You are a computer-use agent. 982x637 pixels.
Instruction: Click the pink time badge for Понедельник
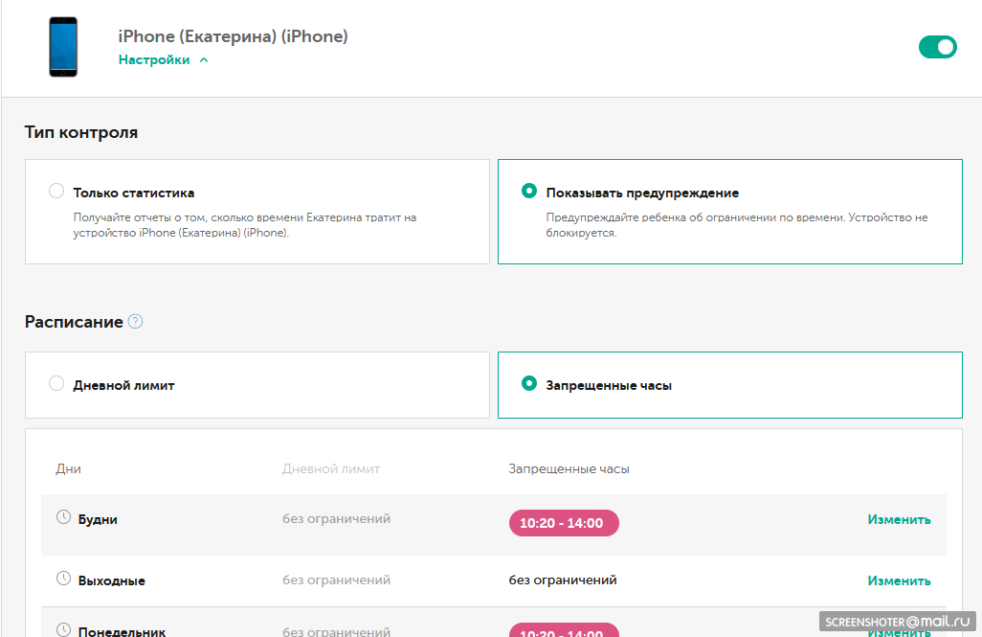pyautogui.click(x=564, y=631)
